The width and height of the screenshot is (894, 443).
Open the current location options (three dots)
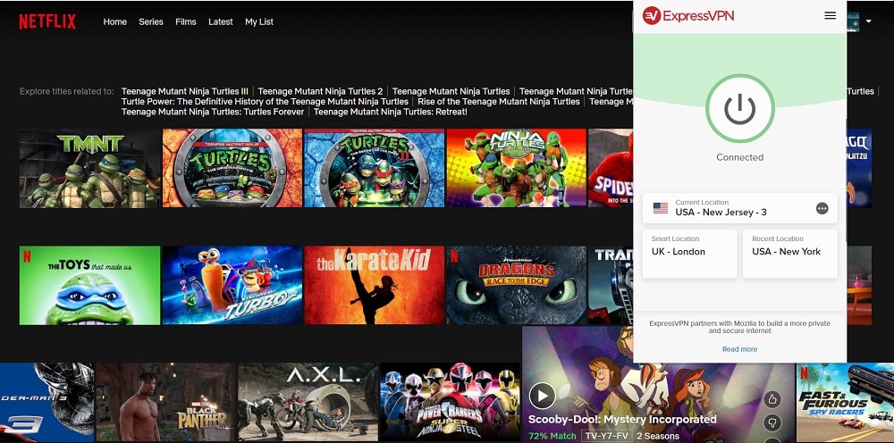[x=822, y=208]
